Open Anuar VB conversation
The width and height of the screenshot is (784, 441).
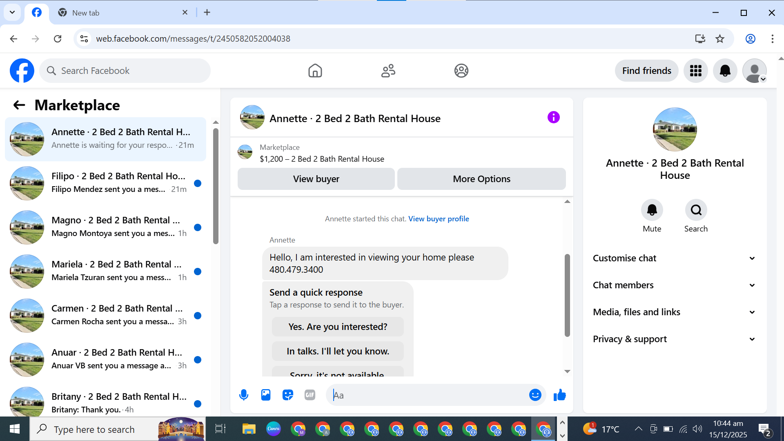pyautogui.click(x=105, y=359)
